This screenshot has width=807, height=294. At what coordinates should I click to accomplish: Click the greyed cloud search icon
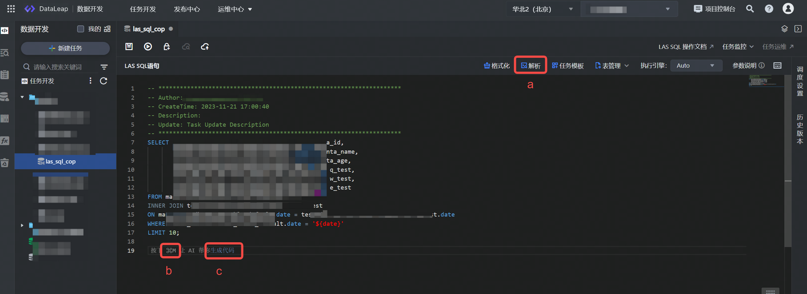[186, 47]
